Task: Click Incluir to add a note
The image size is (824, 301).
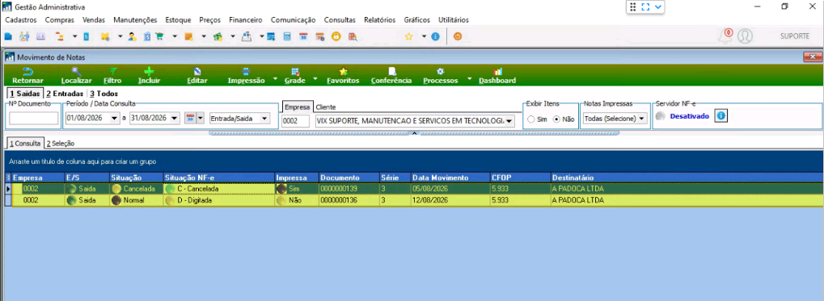Action: pyautogui.click(x=149, y=76)
